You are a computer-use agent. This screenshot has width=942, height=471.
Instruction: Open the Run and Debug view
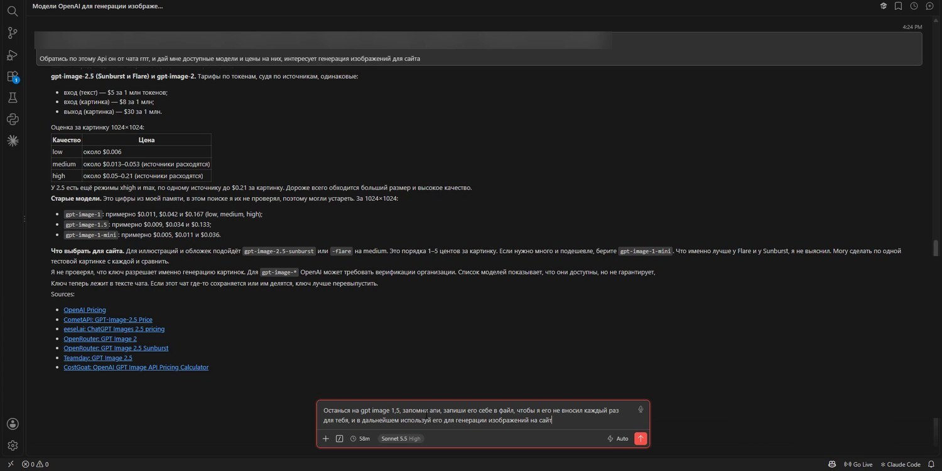click(12, 55)
